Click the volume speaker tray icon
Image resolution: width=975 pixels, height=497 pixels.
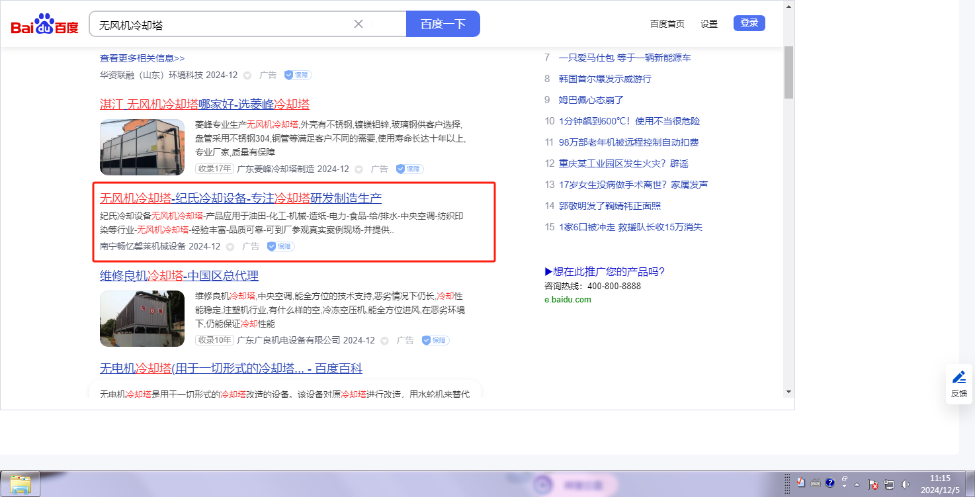[x=906, y=484]
